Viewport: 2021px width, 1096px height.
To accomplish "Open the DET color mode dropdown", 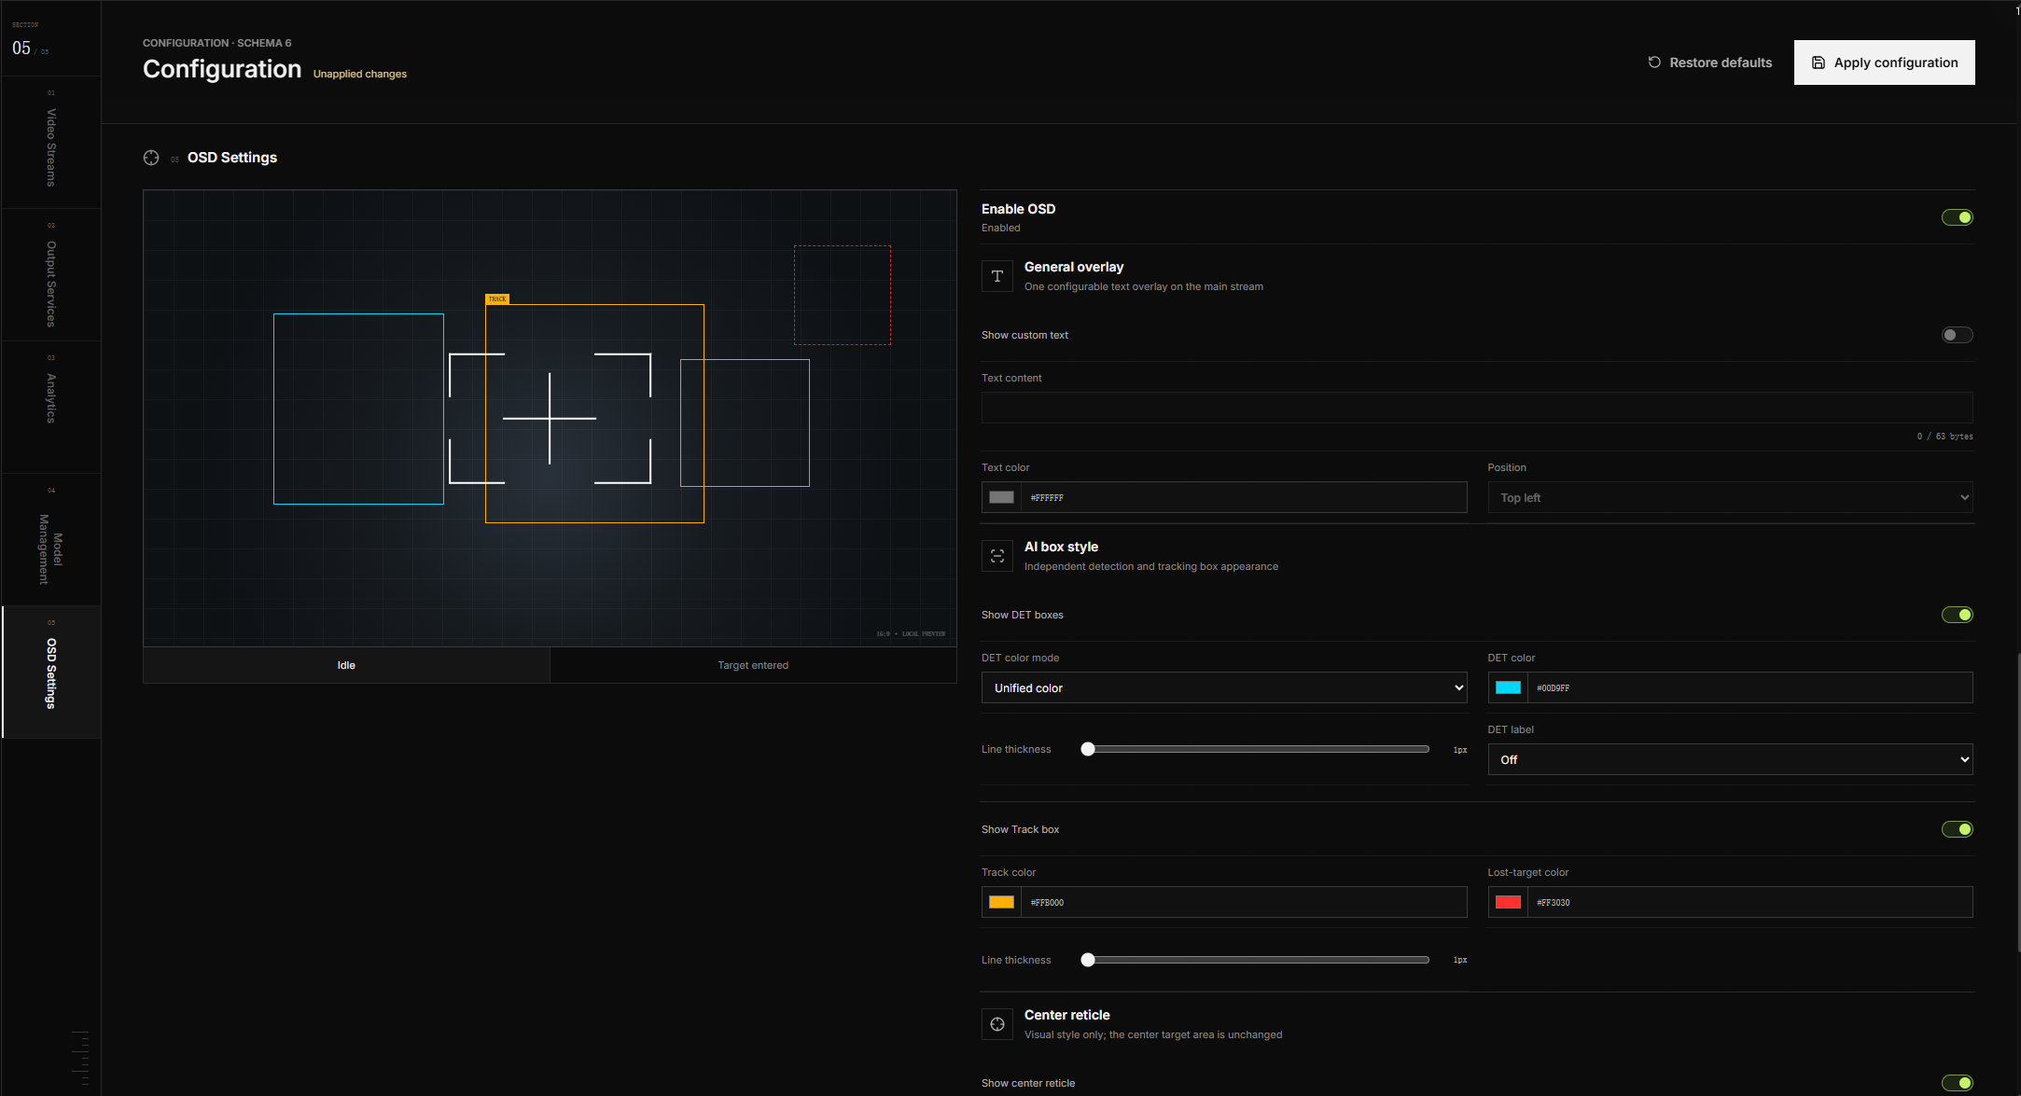I will pos(1224,687).
